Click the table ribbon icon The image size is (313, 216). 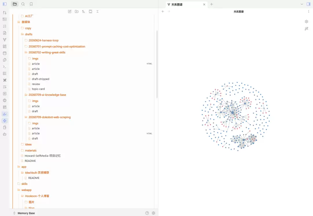click(x=5, y=19)
